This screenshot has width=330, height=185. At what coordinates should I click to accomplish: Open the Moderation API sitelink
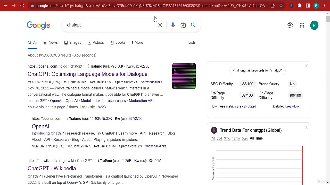pyautogui.click(x=141, y=101)
